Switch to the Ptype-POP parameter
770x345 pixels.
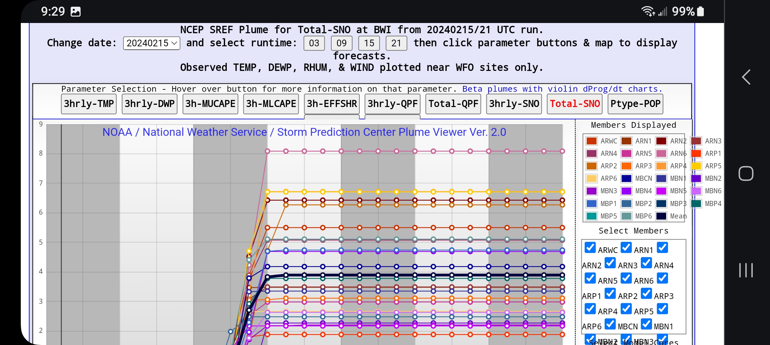[636, 104]
